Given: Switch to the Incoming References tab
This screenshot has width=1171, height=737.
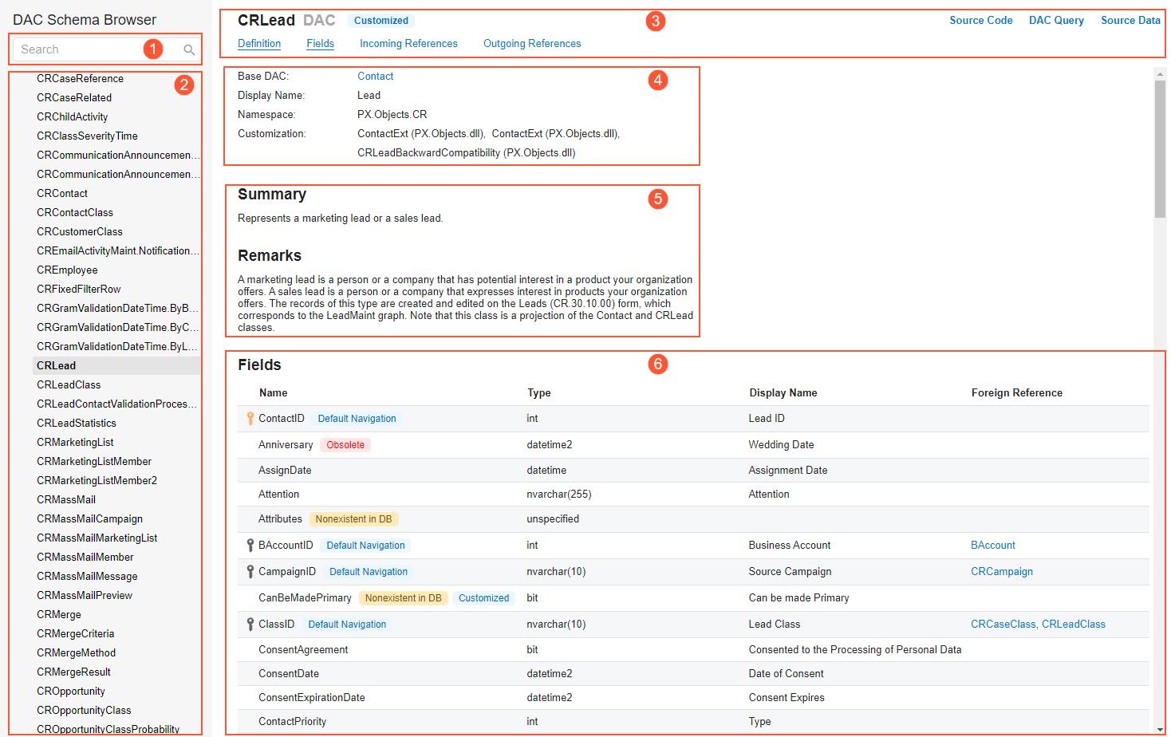Looking at the screenshot, I should tap(408, 44).
